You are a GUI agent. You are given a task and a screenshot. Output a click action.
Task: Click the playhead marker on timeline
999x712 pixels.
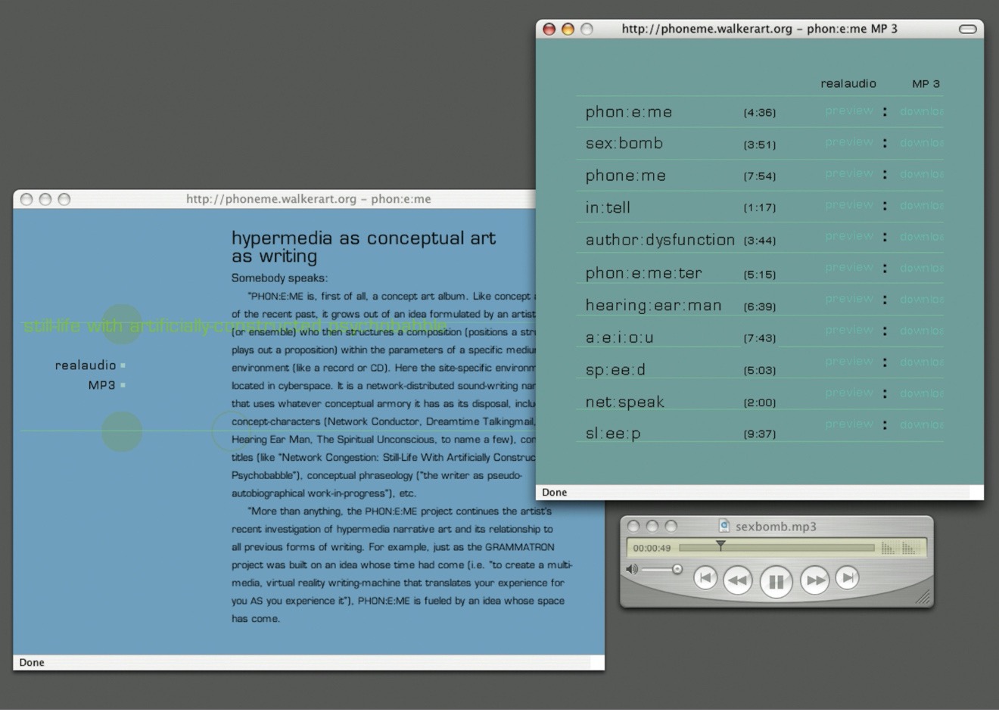pyautogui.click(x=720, y=546)
